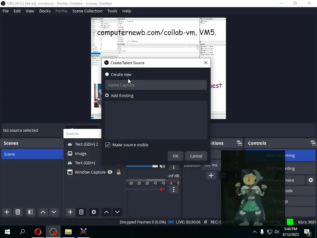Click the Start Recording button

(280, 168)
